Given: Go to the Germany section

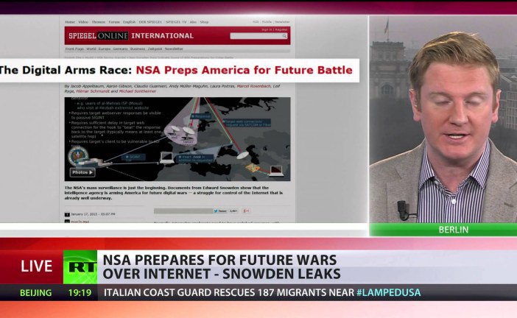Looking at the screenshot, I should [120, 49].
